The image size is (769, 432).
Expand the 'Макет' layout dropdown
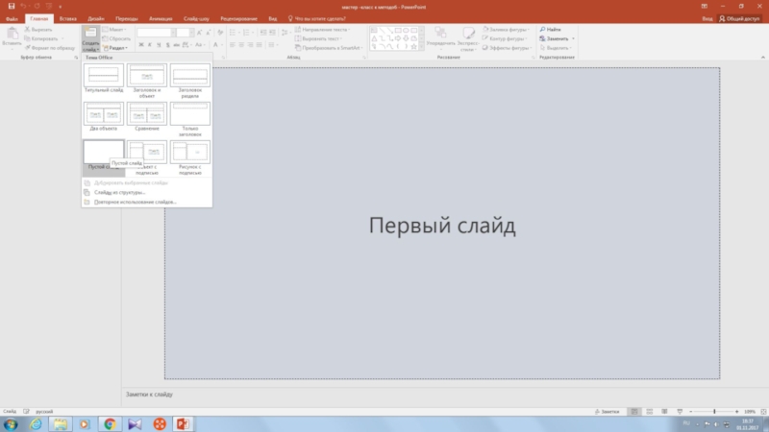pyautogui.click(x=118, y=30)
